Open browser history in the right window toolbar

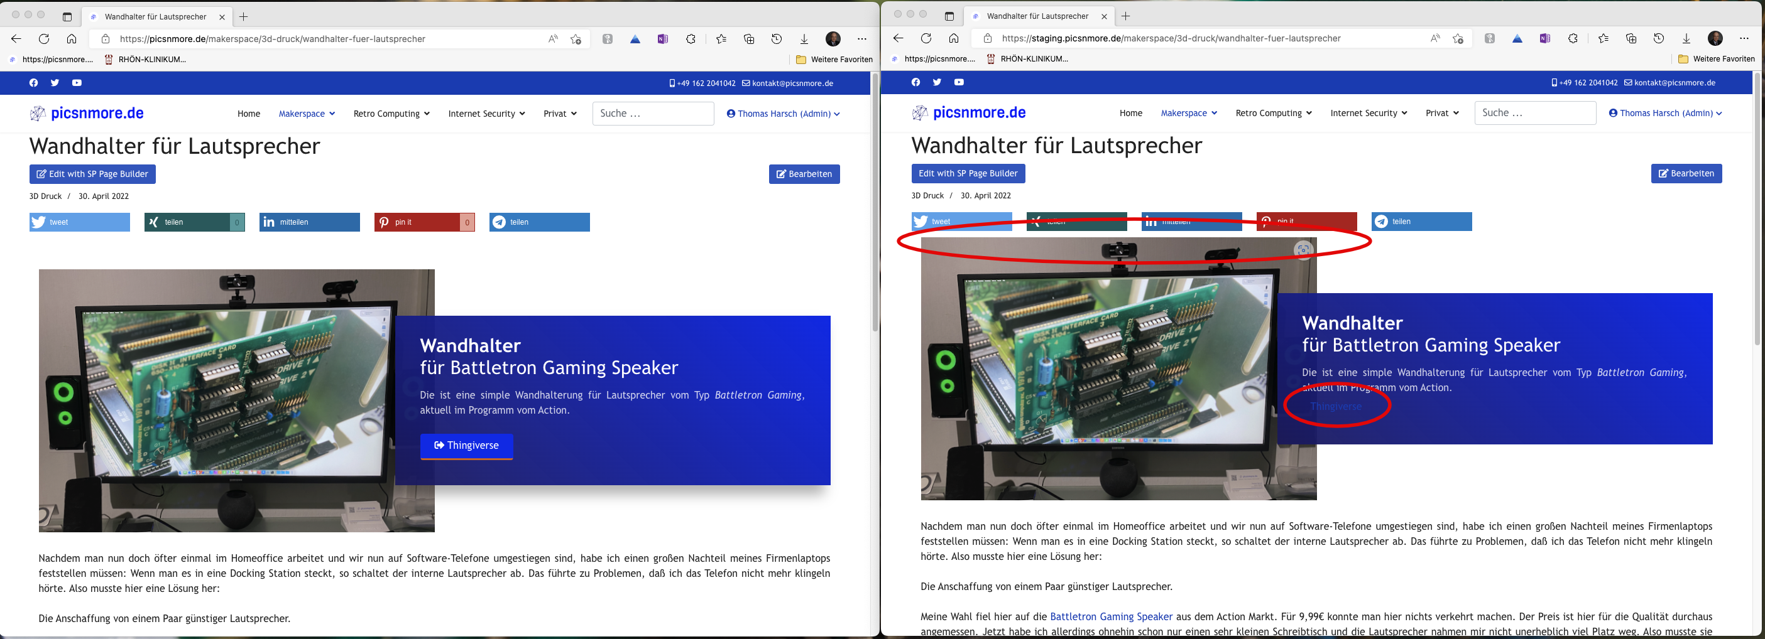[1658, 38]
